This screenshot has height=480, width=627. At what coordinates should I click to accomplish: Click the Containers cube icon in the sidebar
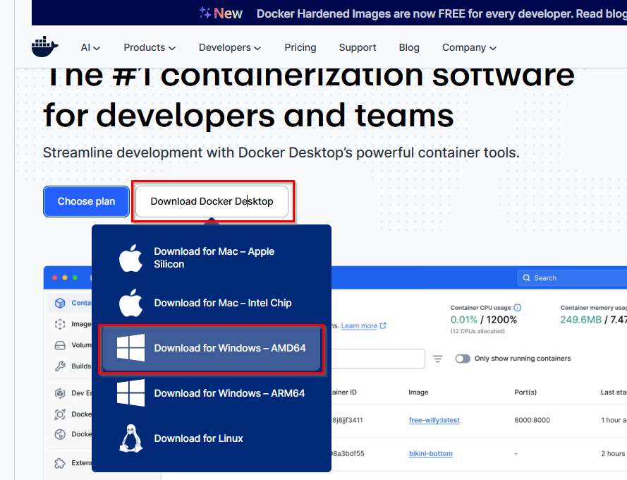[59, 303]
